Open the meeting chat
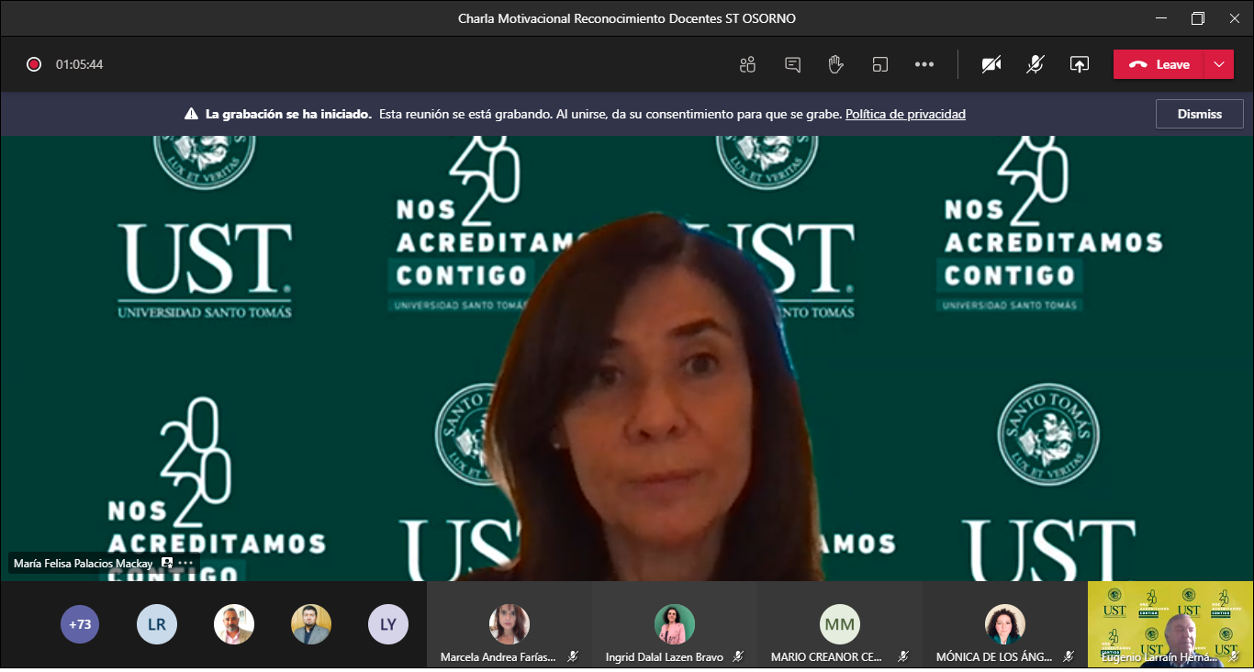1254x672 pixels. pos(792,64)
